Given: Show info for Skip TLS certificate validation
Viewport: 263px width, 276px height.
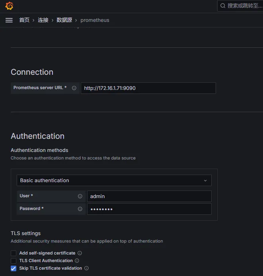Looking at the screenshot, I should pyautogui.click(x=86, y=268).
